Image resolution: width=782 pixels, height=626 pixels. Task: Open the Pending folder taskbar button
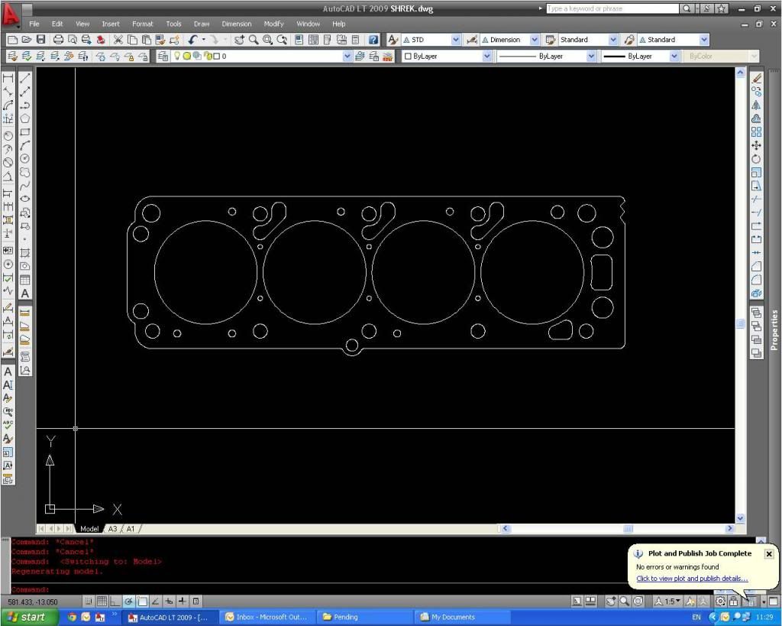364,617
